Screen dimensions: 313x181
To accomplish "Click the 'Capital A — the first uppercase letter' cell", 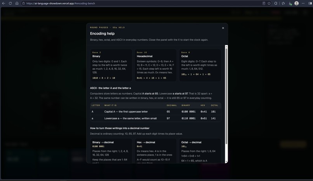I will 126,112.
